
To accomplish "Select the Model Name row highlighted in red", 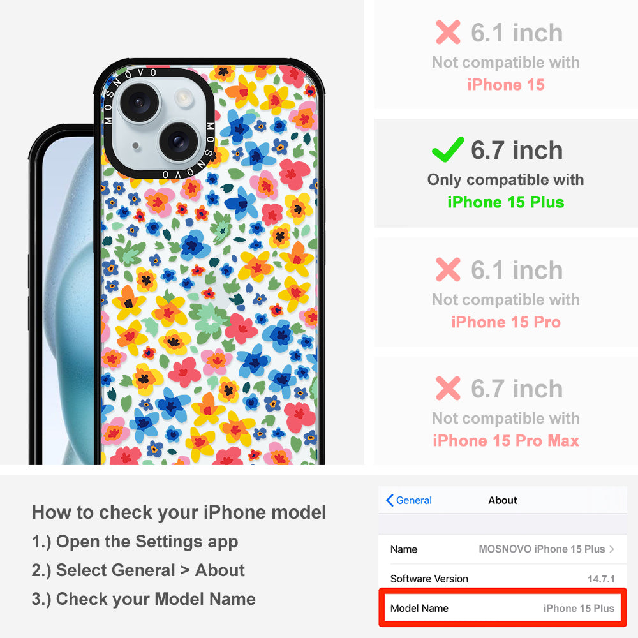I will (x=503, y=608).
